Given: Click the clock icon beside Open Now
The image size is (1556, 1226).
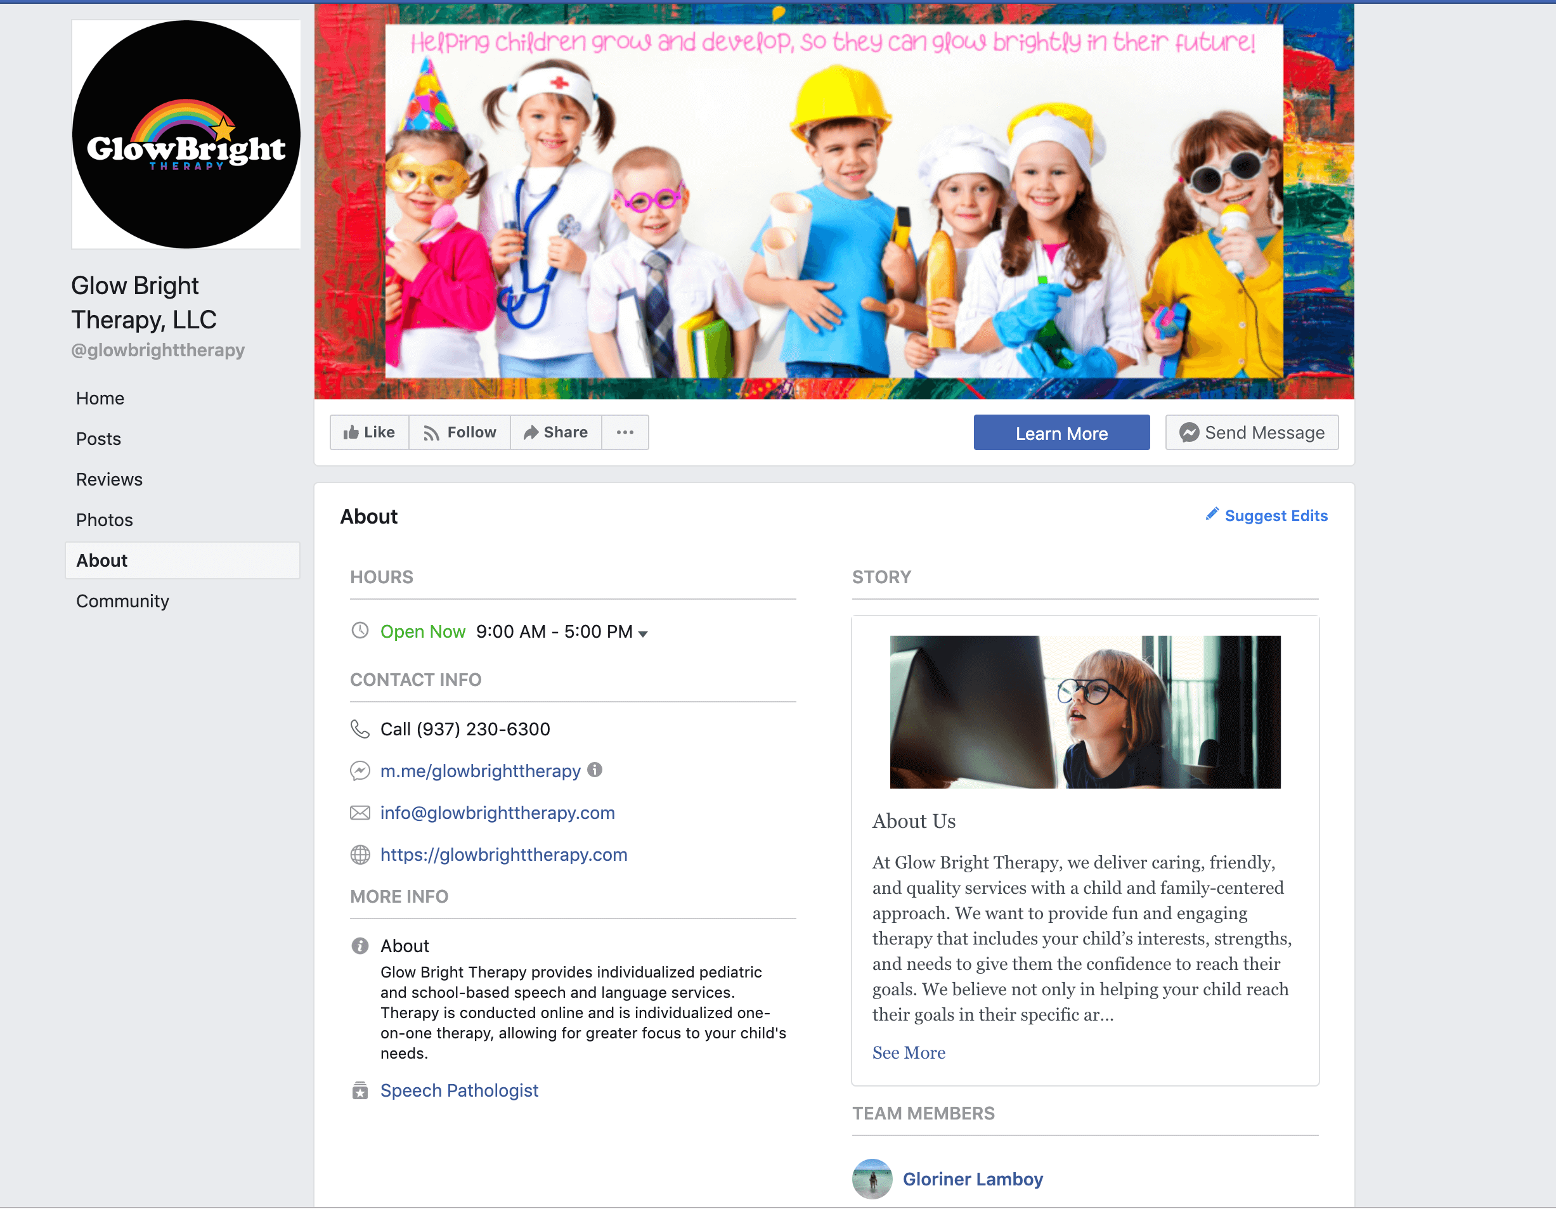Looking at the screenshot, I should click(x=360, y=631).
